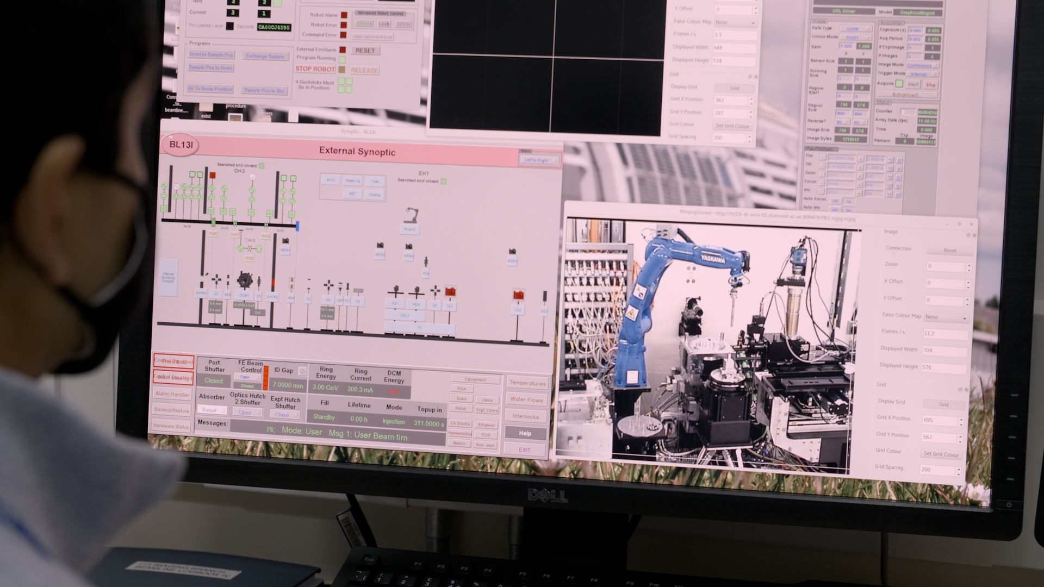Open the Alarm Handler
The image size is (1044, 587).
172,394
